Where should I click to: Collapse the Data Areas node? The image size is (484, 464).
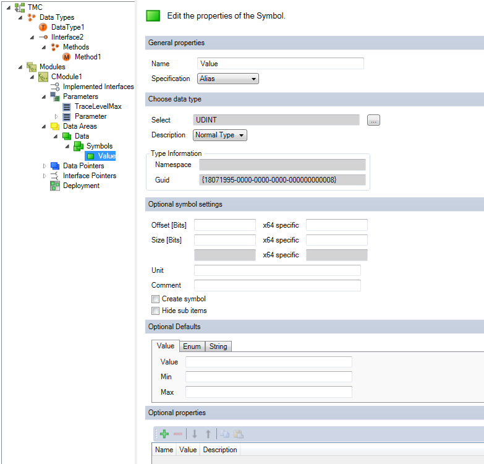43,126
